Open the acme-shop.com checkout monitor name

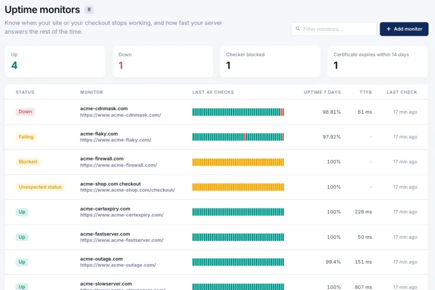[110, 184]
